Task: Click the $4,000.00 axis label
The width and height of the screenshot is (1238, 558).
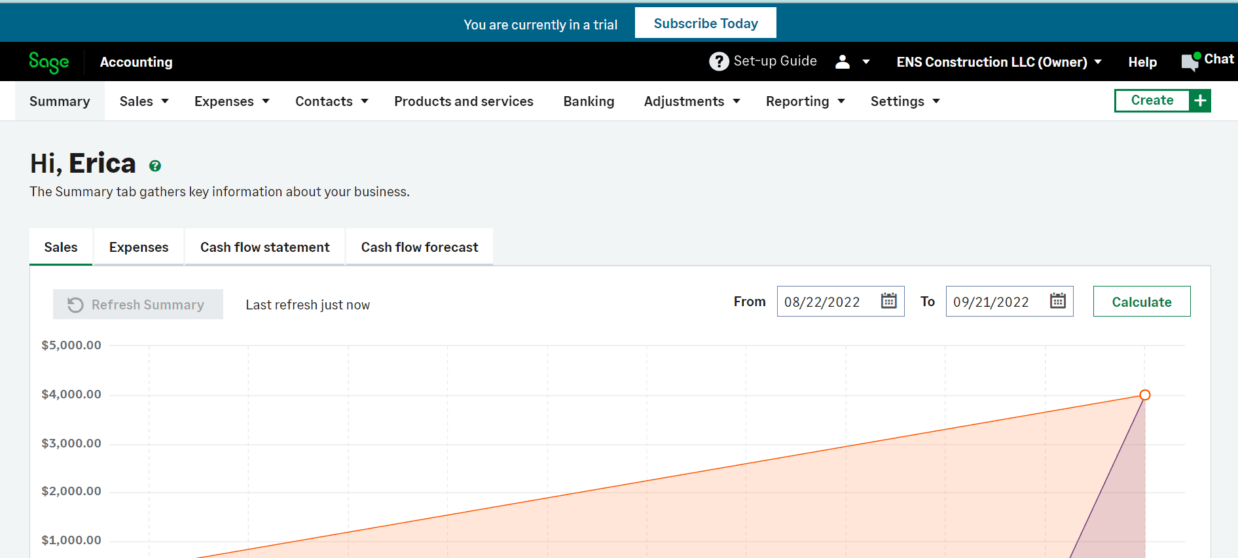Action: click(x=71, y=394)
